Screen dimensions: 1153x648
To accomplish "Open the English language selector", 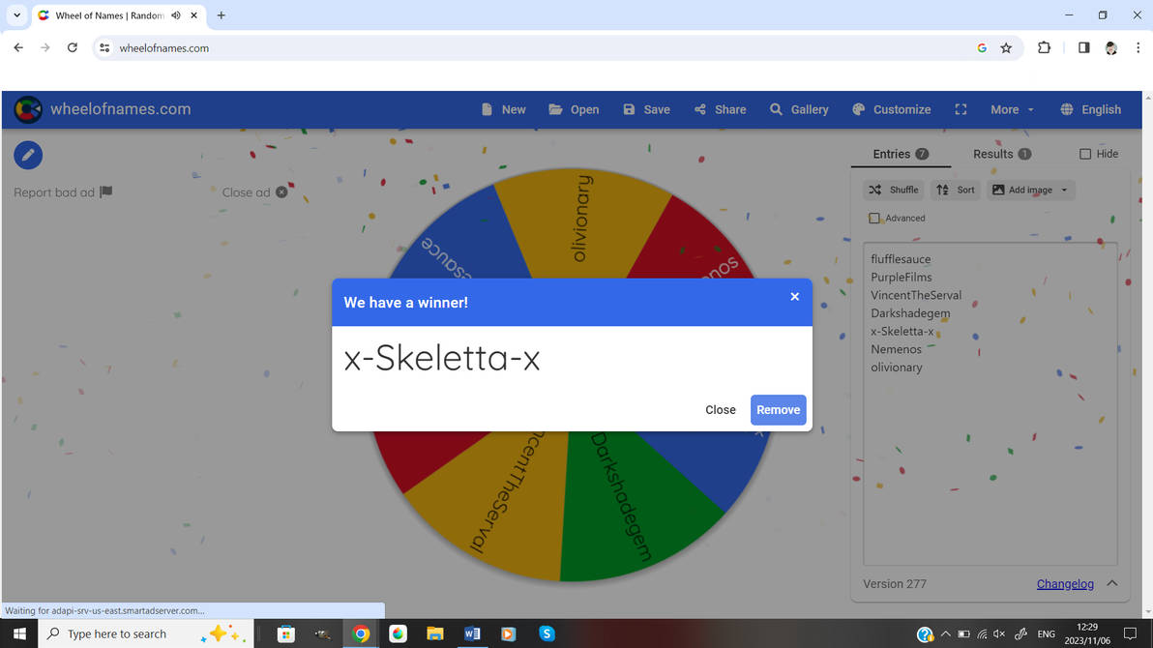I will [1090, 109].
